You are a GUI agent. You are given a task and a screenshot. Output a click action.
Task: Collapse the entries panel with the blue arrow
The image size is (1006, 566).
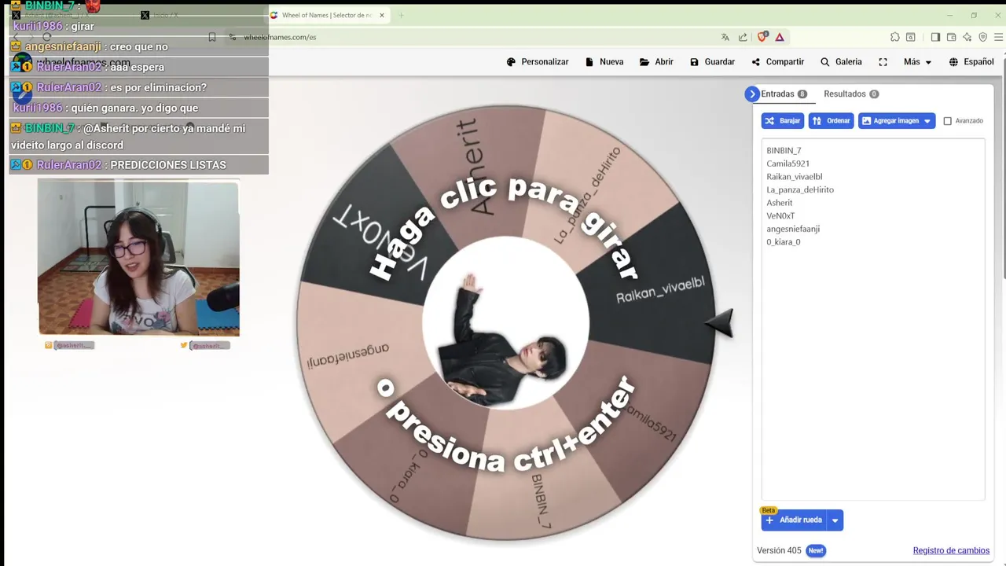pos(752,94)
